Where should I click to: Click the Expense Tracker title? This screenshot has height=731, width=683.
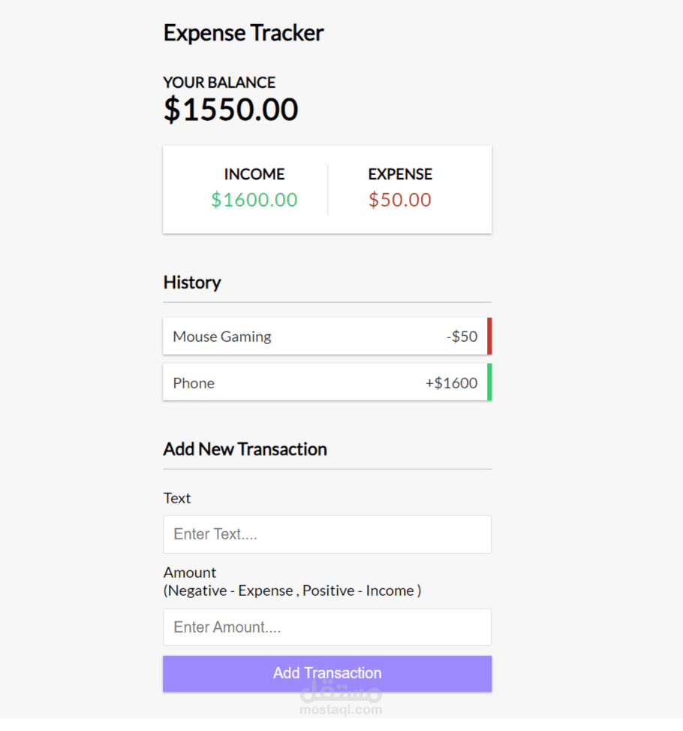pos(243,32)
